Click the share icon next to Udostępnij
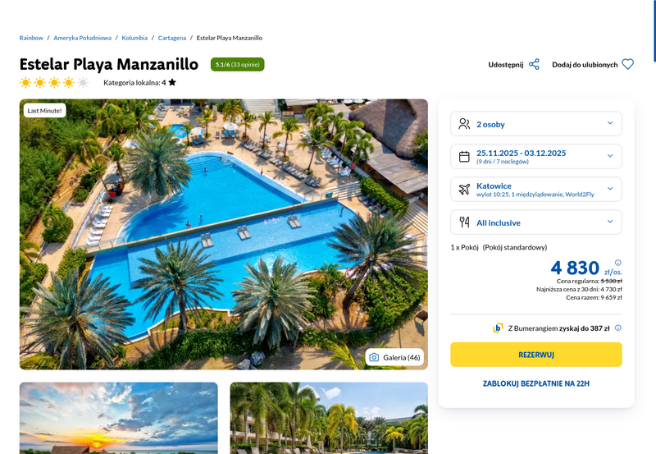The height and width of the screenshot is (454, 656). tap(534, 65)
